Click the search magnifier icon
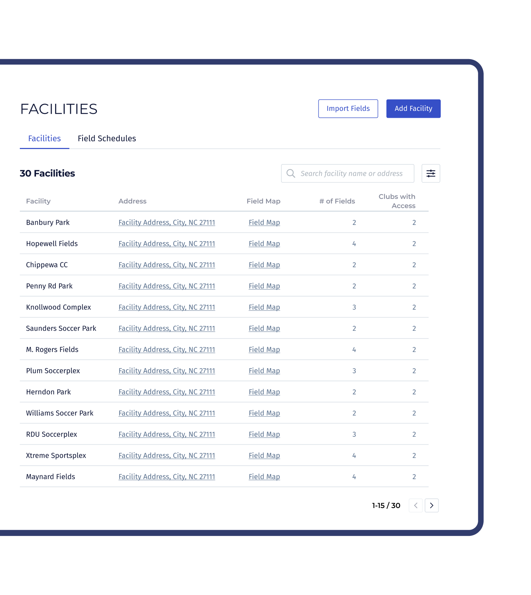Viewport: 531px width, 595px height. [291, 173]
